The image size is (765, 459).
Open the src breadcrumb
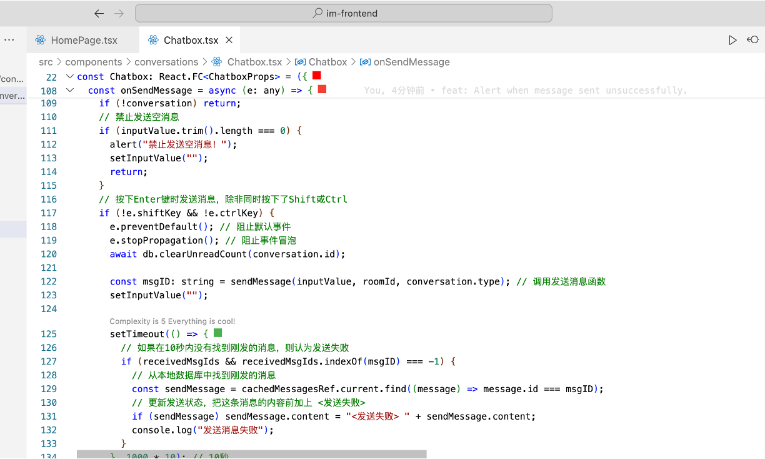click(46, 62)
